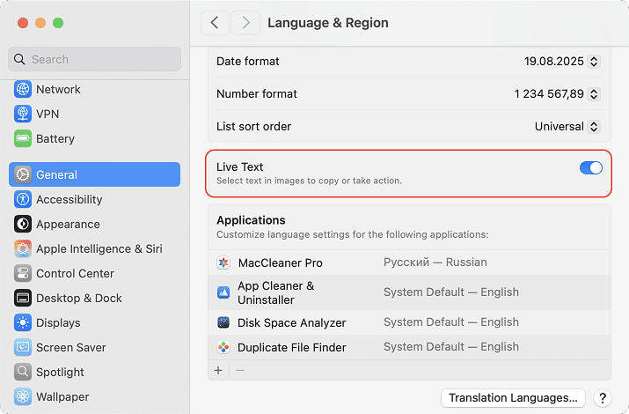Remove application with the minus button
629x414 pixels.
[240, 370]
